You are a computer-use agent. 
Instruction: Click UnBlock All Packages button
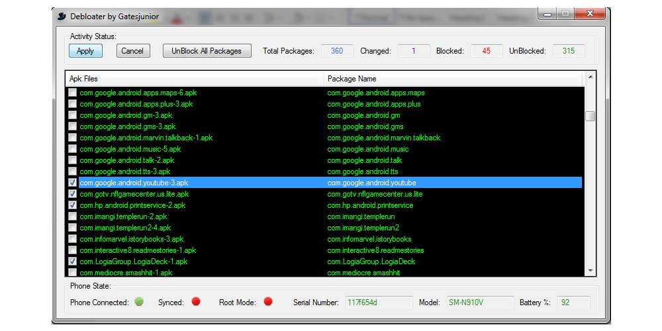(x=207, y=51)
